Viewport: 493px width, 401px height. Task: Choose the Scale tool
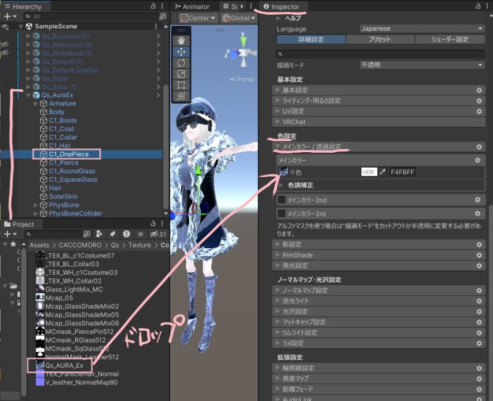click(x=181, y=74)
